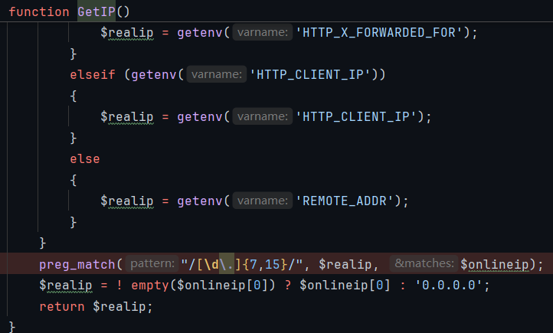Viewport: 553px width, 333px height.
Task: Click the function keyword at the top
Action: 38,12
